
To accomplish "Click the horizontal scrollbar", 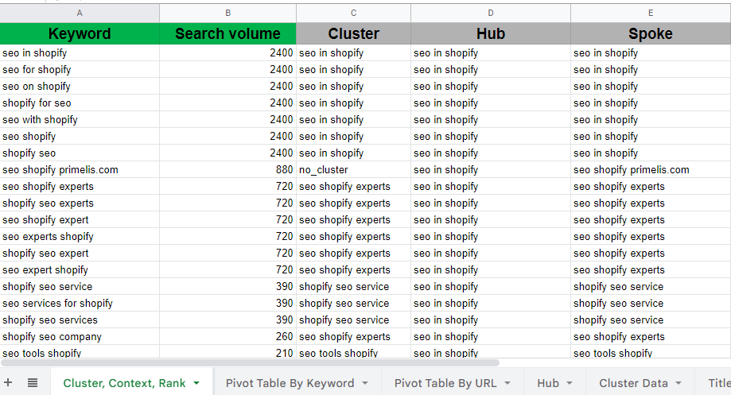I will [x=239, y=361].
